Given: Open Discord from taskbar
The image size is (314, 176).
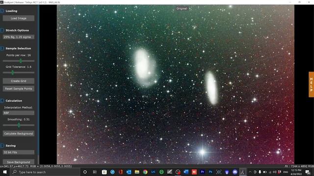Looking at the screenshot, I should point(235,172).
